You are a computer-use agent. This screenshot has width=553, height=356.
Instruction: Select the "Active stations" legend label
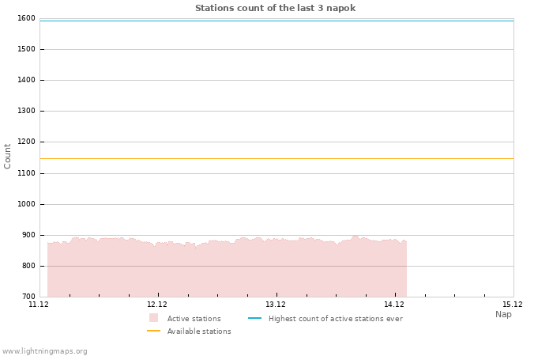[194, 319]
